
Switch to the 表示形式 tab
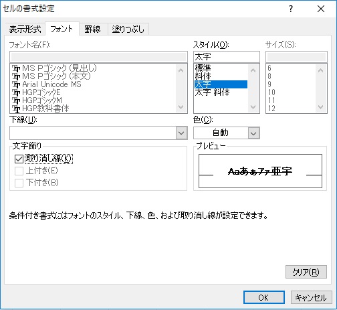point(25,29)
